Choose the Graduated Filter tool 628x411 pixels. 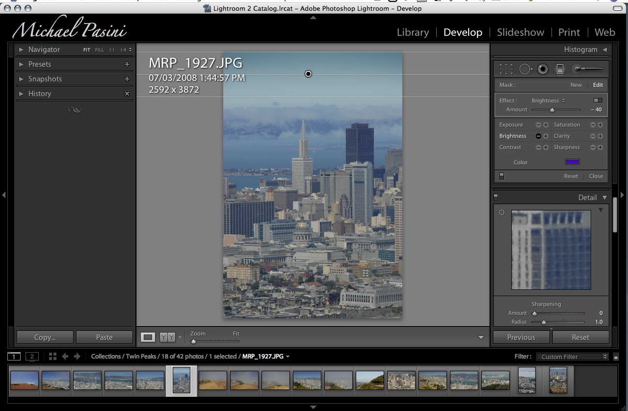click(x=560, y=69)
